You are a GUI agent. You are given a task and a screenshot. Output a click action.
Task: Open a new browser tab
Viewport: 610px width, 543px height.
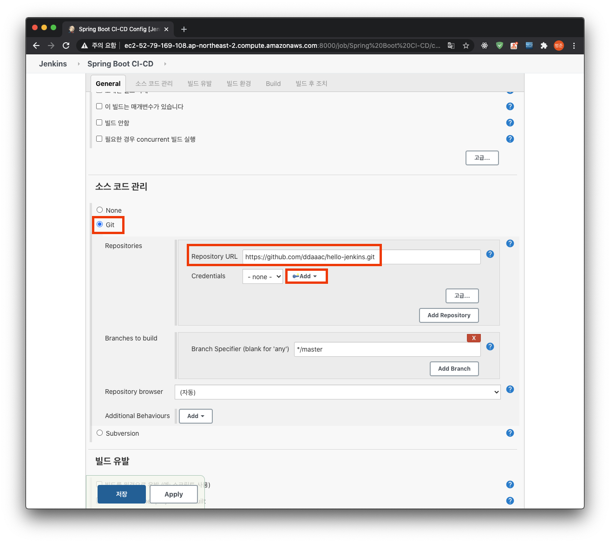click(x=184, y=29)
